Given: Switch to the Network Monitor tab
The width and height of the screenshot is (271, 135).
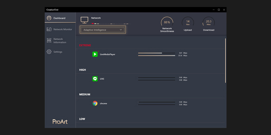Looking at the screenshot, I should click(63, 29).
